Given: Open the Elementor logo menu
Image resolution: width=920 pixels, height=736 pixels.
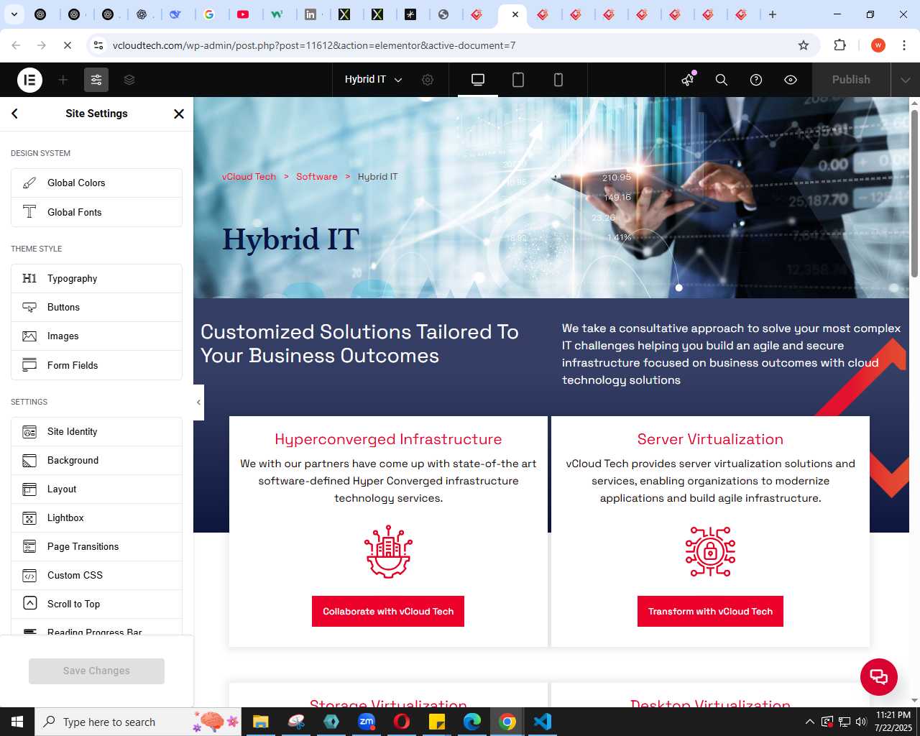Looking at the screenshot, I should (x=29, y=80).
